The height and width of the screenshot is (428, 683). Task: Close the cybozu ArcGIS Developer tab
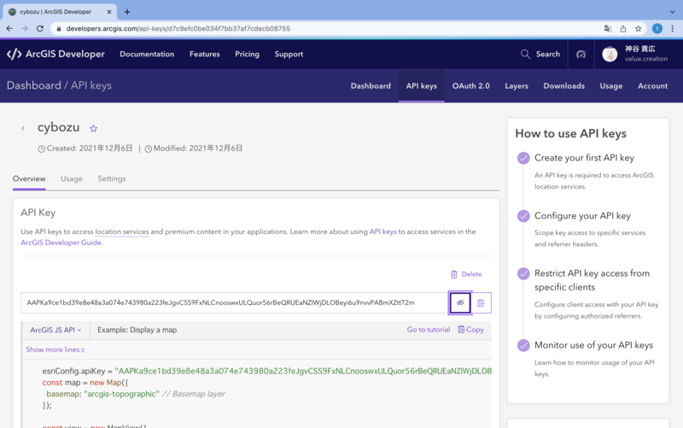(x=109, y=12)
